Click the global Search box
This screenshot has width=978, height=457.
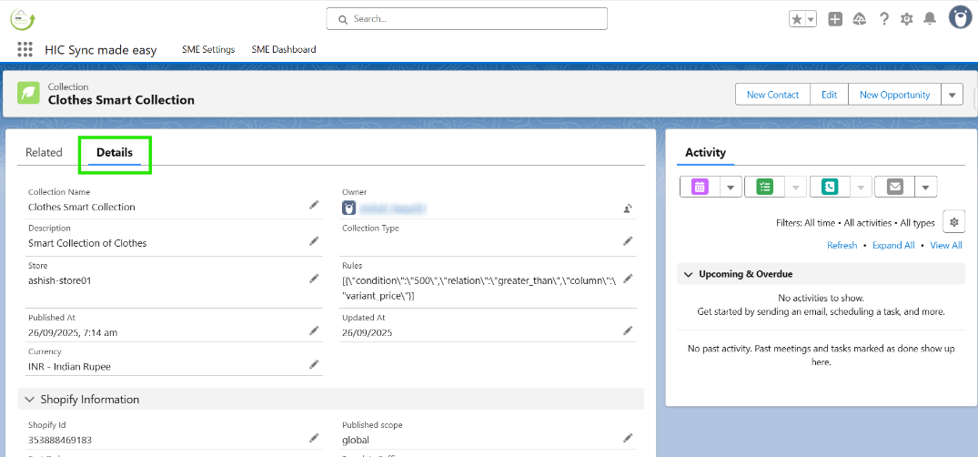pyautogui.click(x=467, y=18)
